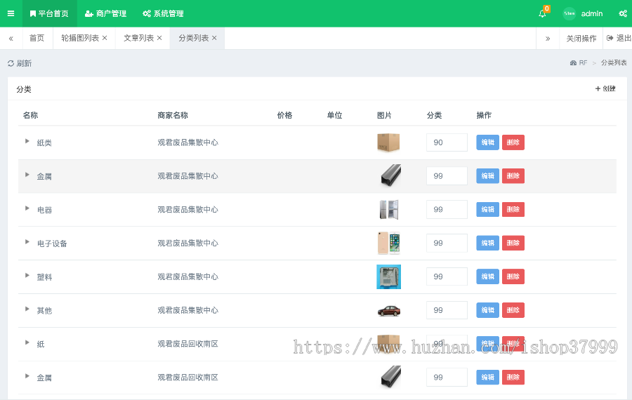Viewport: 632px width, 400px height.
Task: Click 创建 to add a category
Action: click(605, 88)
